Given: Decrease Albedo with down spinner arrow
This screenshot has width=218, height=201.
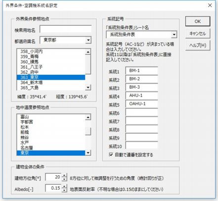Looking at the screenshot, I should (64, 191).
